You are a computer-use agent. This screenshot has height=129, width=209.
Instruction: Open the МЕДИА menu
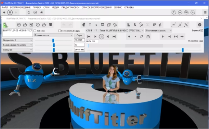point(55,8)
